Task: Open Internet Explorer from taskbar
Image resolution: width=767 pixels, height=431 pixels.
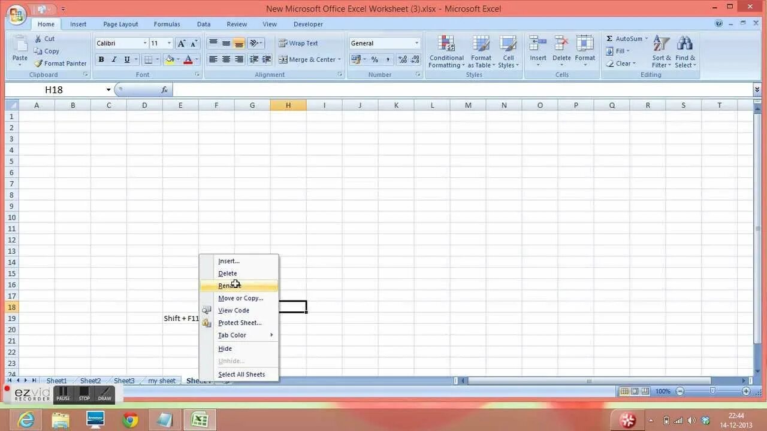Action: click(x=26, y=420)
